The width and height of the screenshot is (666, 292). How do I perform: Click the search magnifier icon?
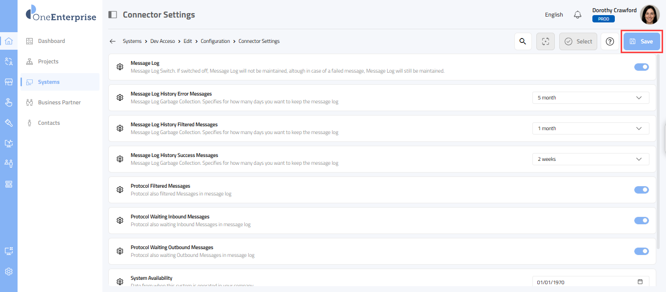tap(523, 41)
